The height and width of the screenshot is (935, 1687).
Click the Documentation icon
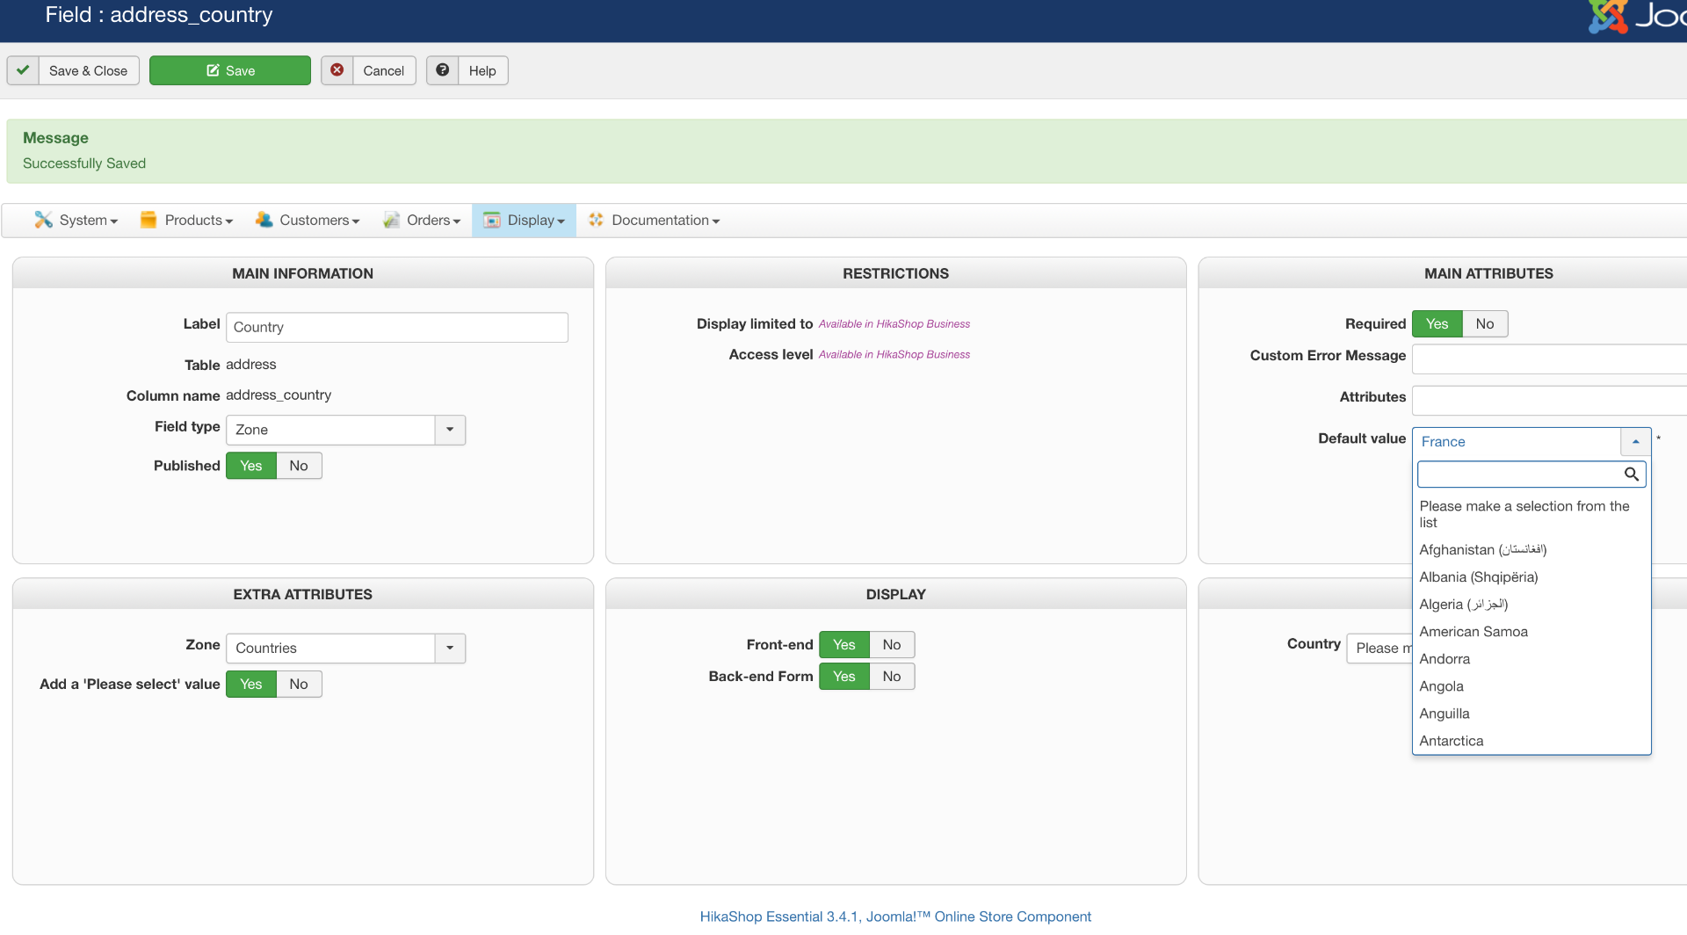596,220
